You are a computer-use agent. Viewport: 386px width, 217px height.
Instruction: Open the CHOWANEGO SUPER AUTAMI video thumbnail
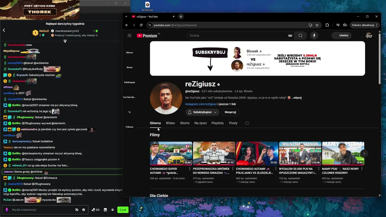click(171, 153)
